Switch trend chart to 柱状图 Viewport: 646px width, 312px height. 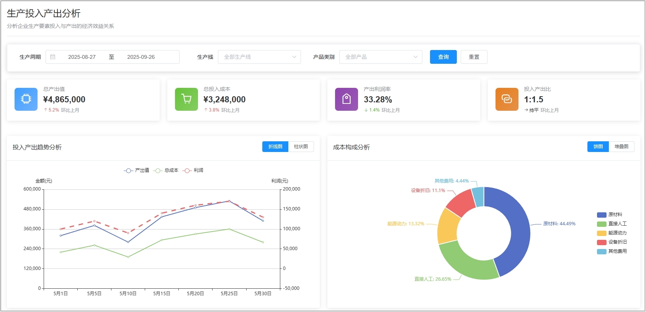301,147
